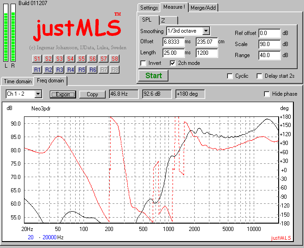Recall measurement with R2 button
Viewport: 304px width, 248px height.
click(48, 69)
